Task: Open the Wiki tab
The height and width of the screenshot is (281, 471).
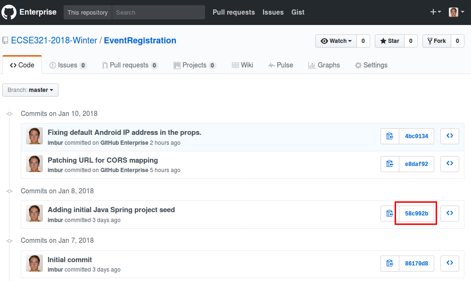Action: pos(242,65)
